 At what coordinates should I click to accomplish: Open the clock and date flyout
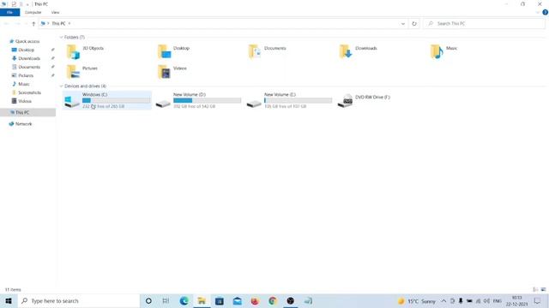tap(516, 300)
